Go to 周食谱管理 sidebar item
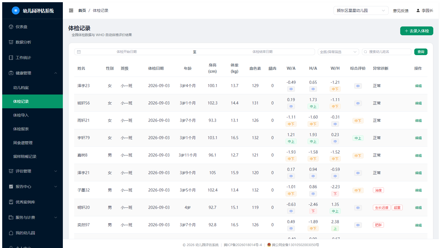This screenshot has height=248, width=441. click(33, 143)
